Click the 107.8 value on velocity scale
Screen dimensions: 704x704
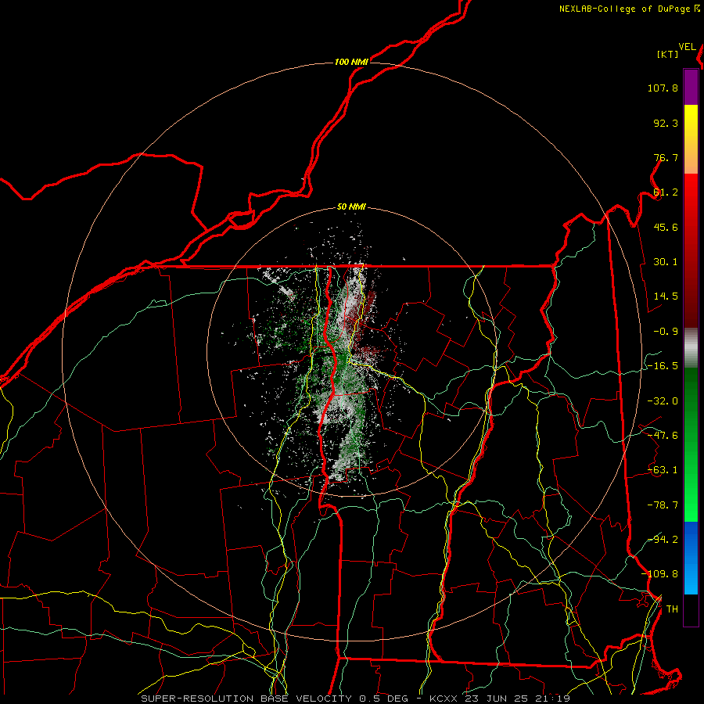click(x=663, y=88)
